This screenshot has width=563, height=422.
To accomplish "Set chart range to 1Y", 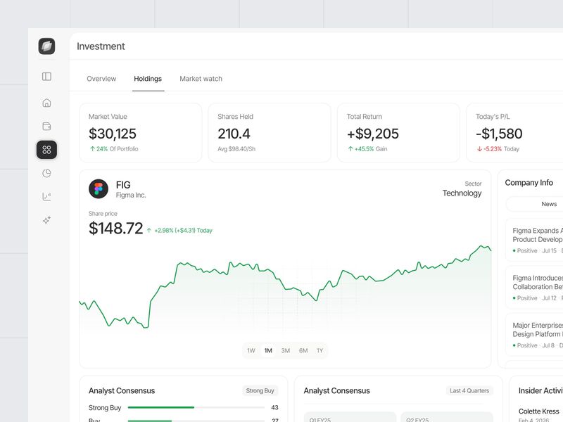I will point(320,350).
